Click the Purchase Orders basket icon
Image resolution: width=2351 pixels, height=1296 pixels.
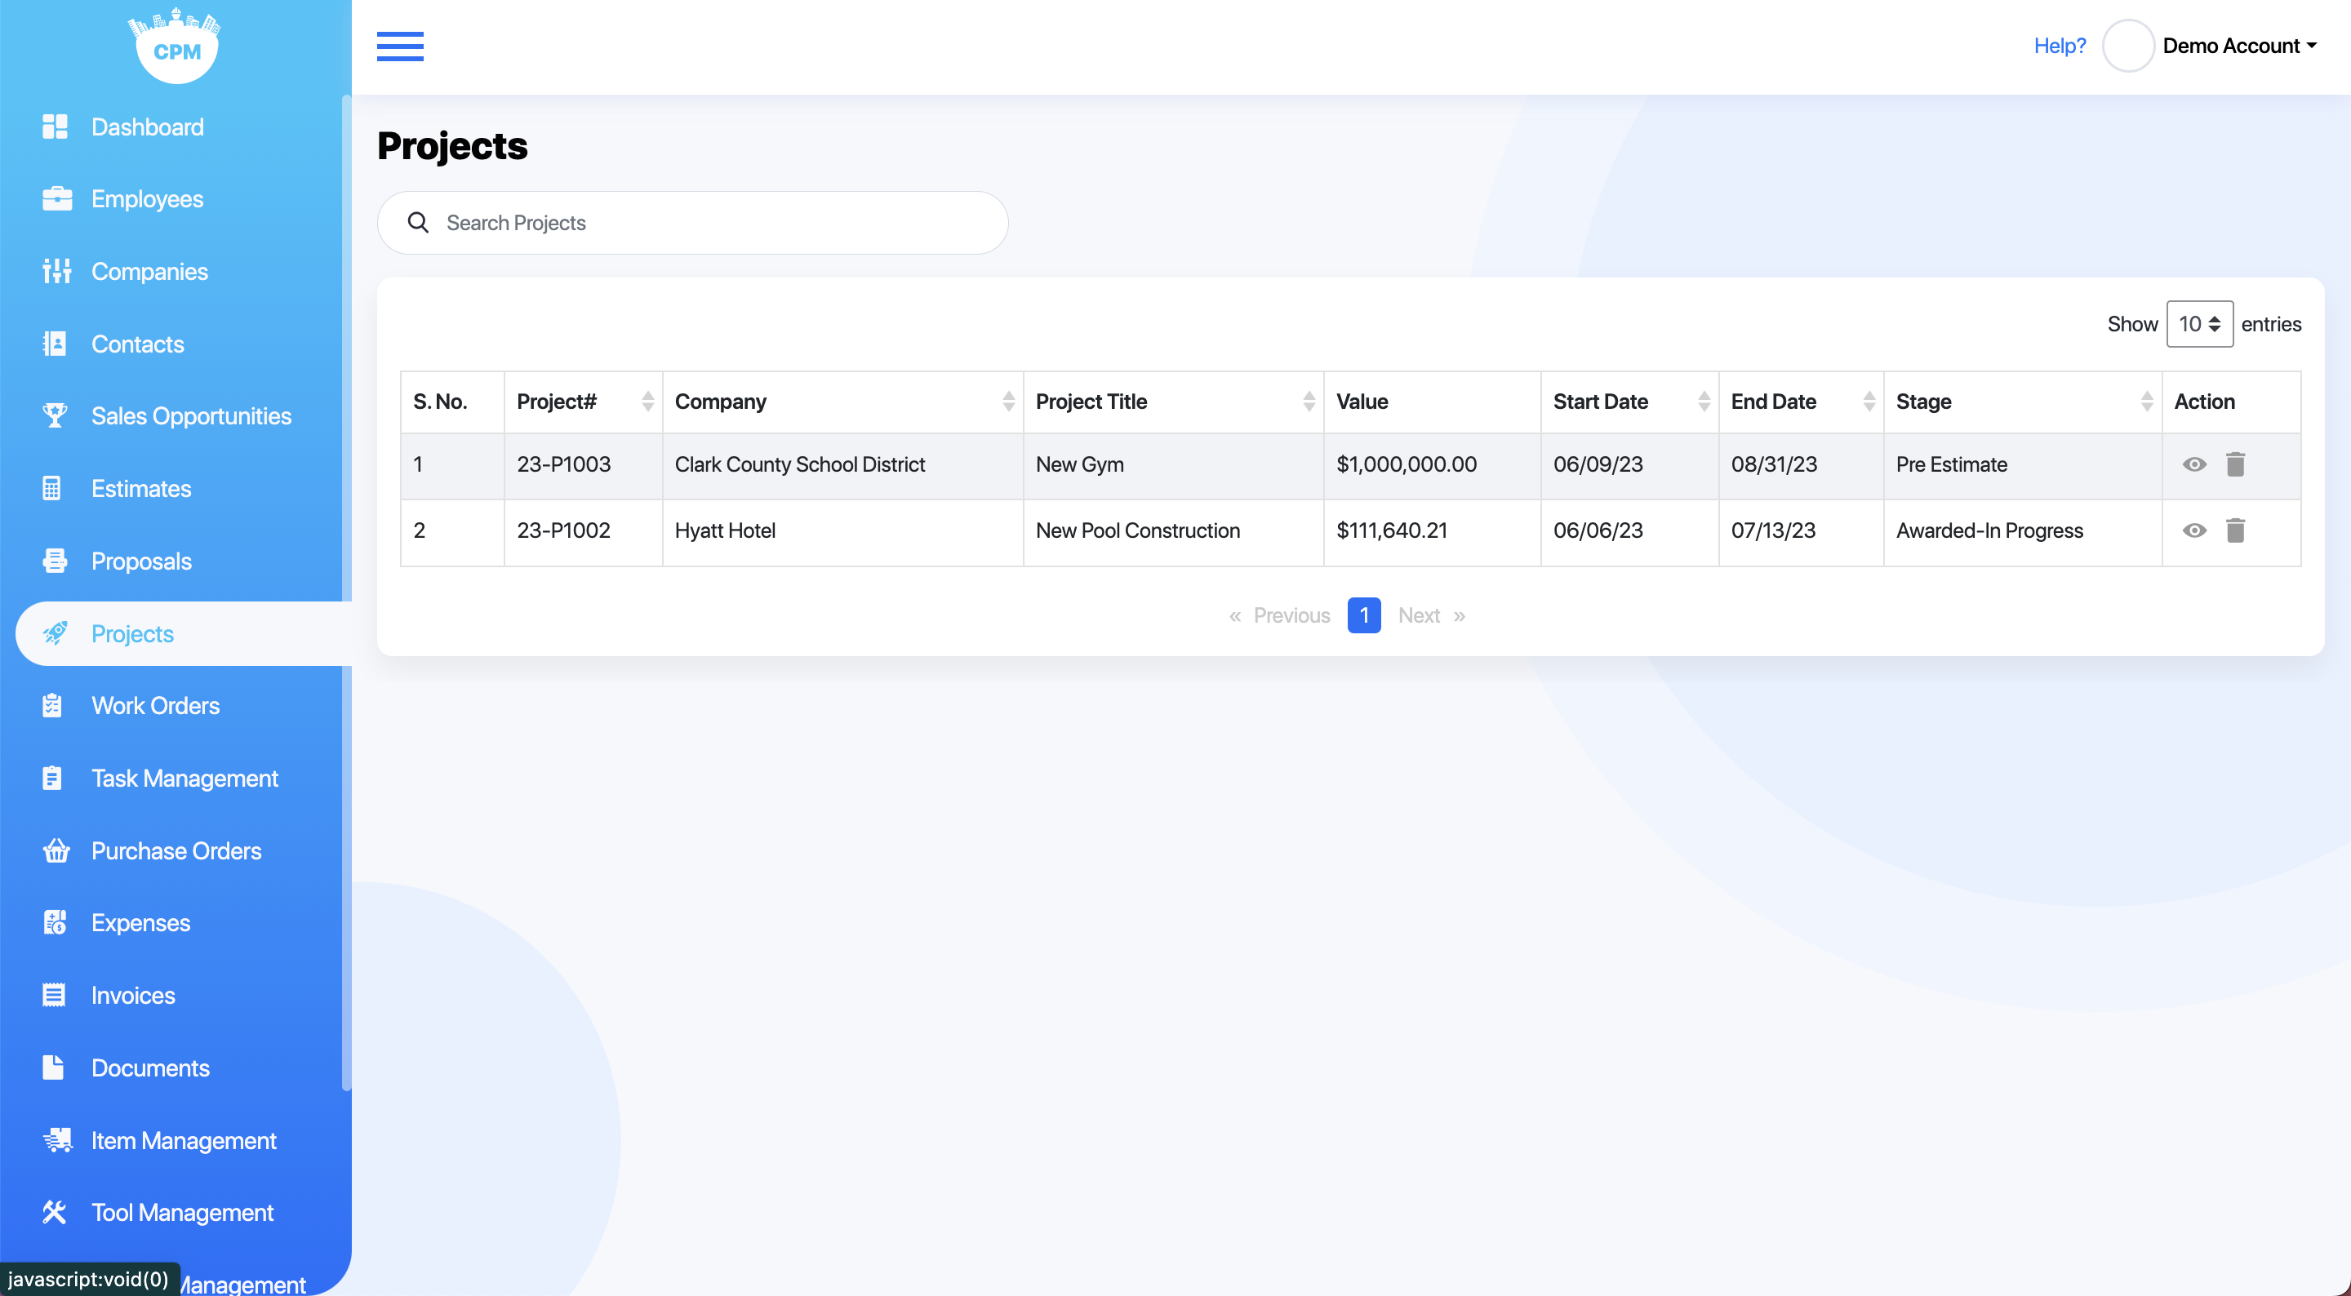pyautogui.click(x=56, y=850)
